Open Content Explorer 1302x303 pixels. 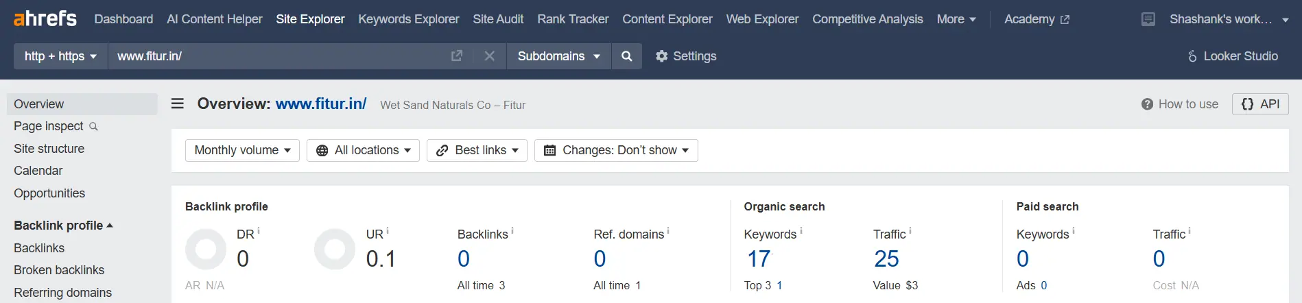point(667,19)
